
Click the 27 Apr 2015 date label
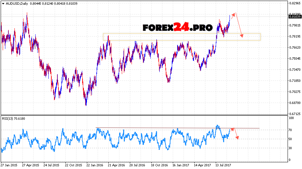click(x=30, y=165)
